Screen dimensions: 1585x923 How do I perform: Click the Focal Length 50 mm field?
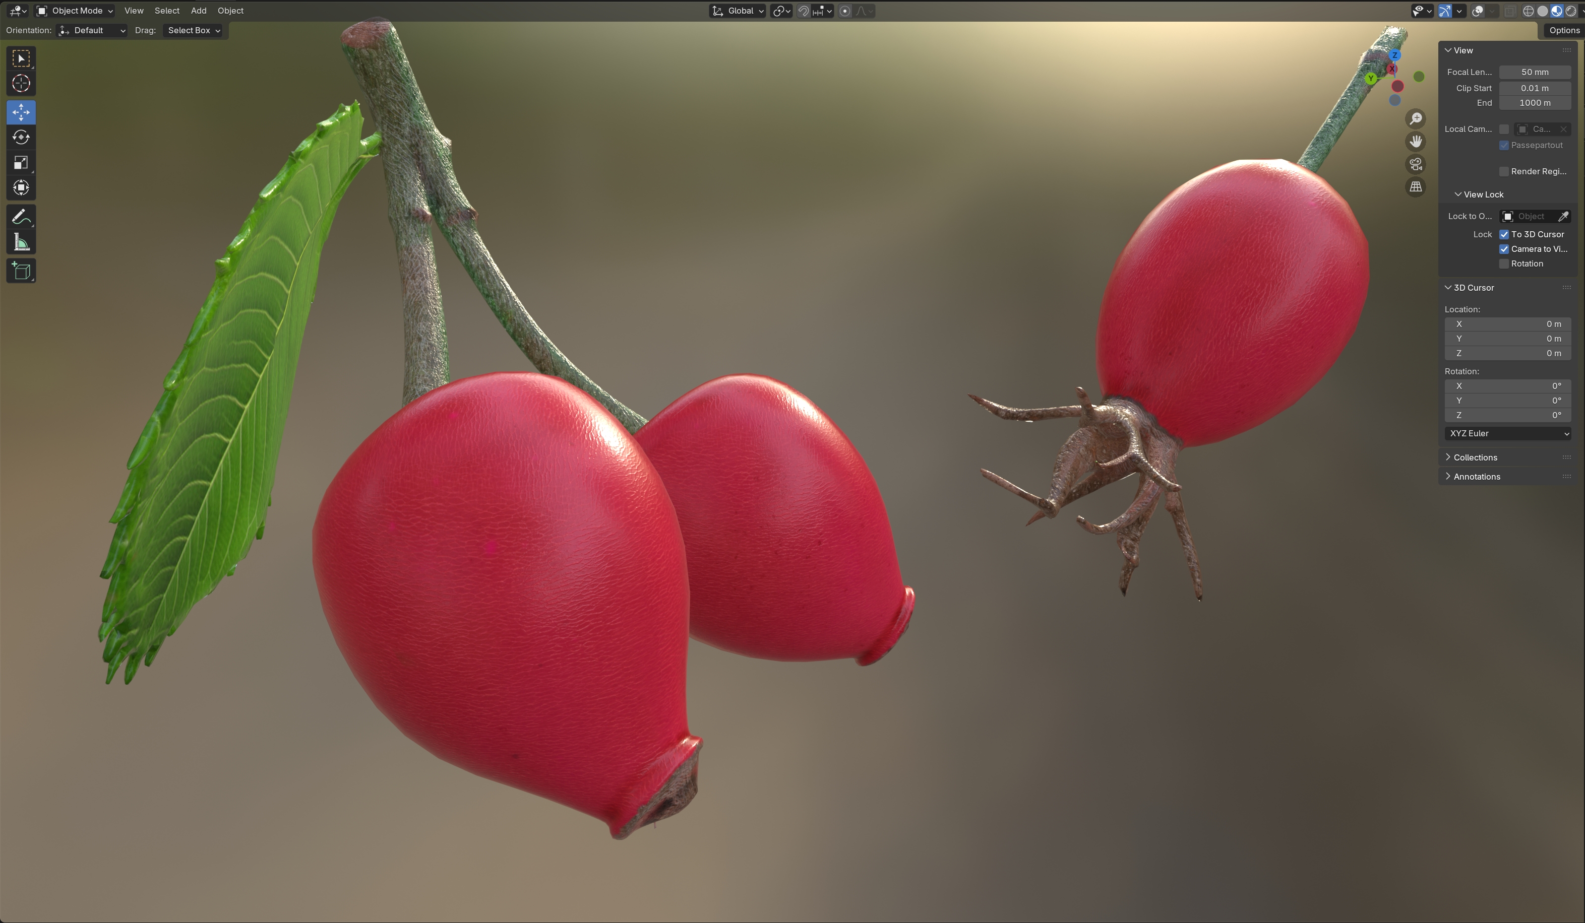tap(1534, 73)
